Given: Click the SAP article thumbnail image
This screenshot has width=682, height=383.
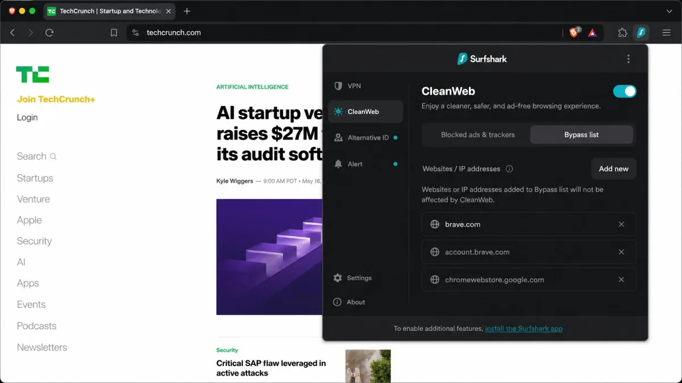Looking at the screenshot, I should coord(368,366).
